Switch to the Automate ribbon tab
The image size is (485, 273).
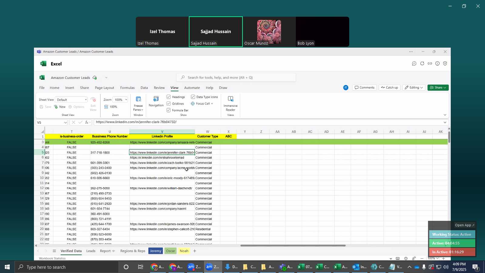point(192,88)
